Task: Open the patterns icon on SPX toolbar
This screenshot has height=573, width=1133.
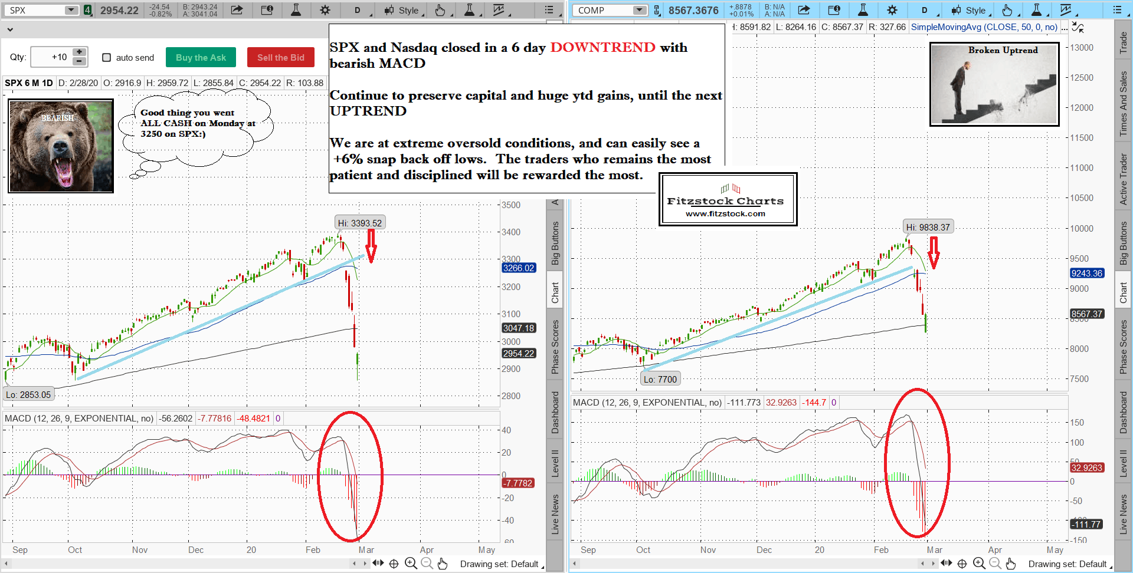Action: click(x=499, y=10)
